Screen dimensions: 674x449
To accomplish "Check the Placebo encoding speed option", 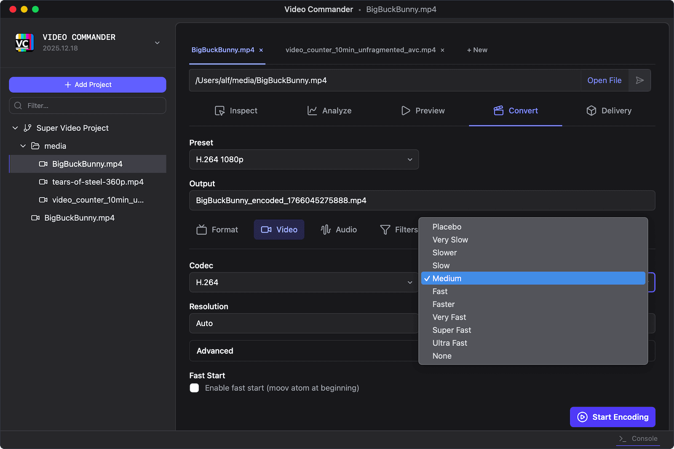I will [x=447, y=227].
